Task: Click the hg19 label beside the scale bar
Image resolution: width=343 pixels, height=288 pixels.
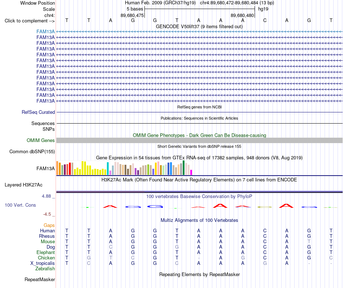Action: (x=263, y=9)
